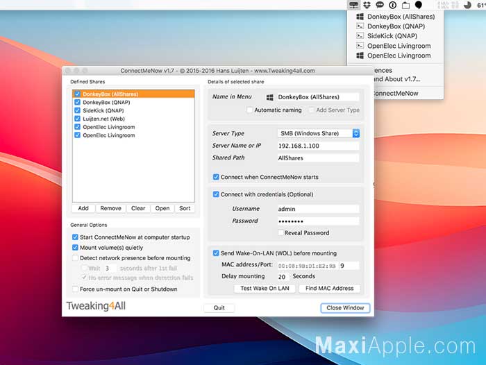Viewport: 486px width, 365px height.
Task: Select the DonkeyBox (QNAP) share name in list
Action: (106, 102)
